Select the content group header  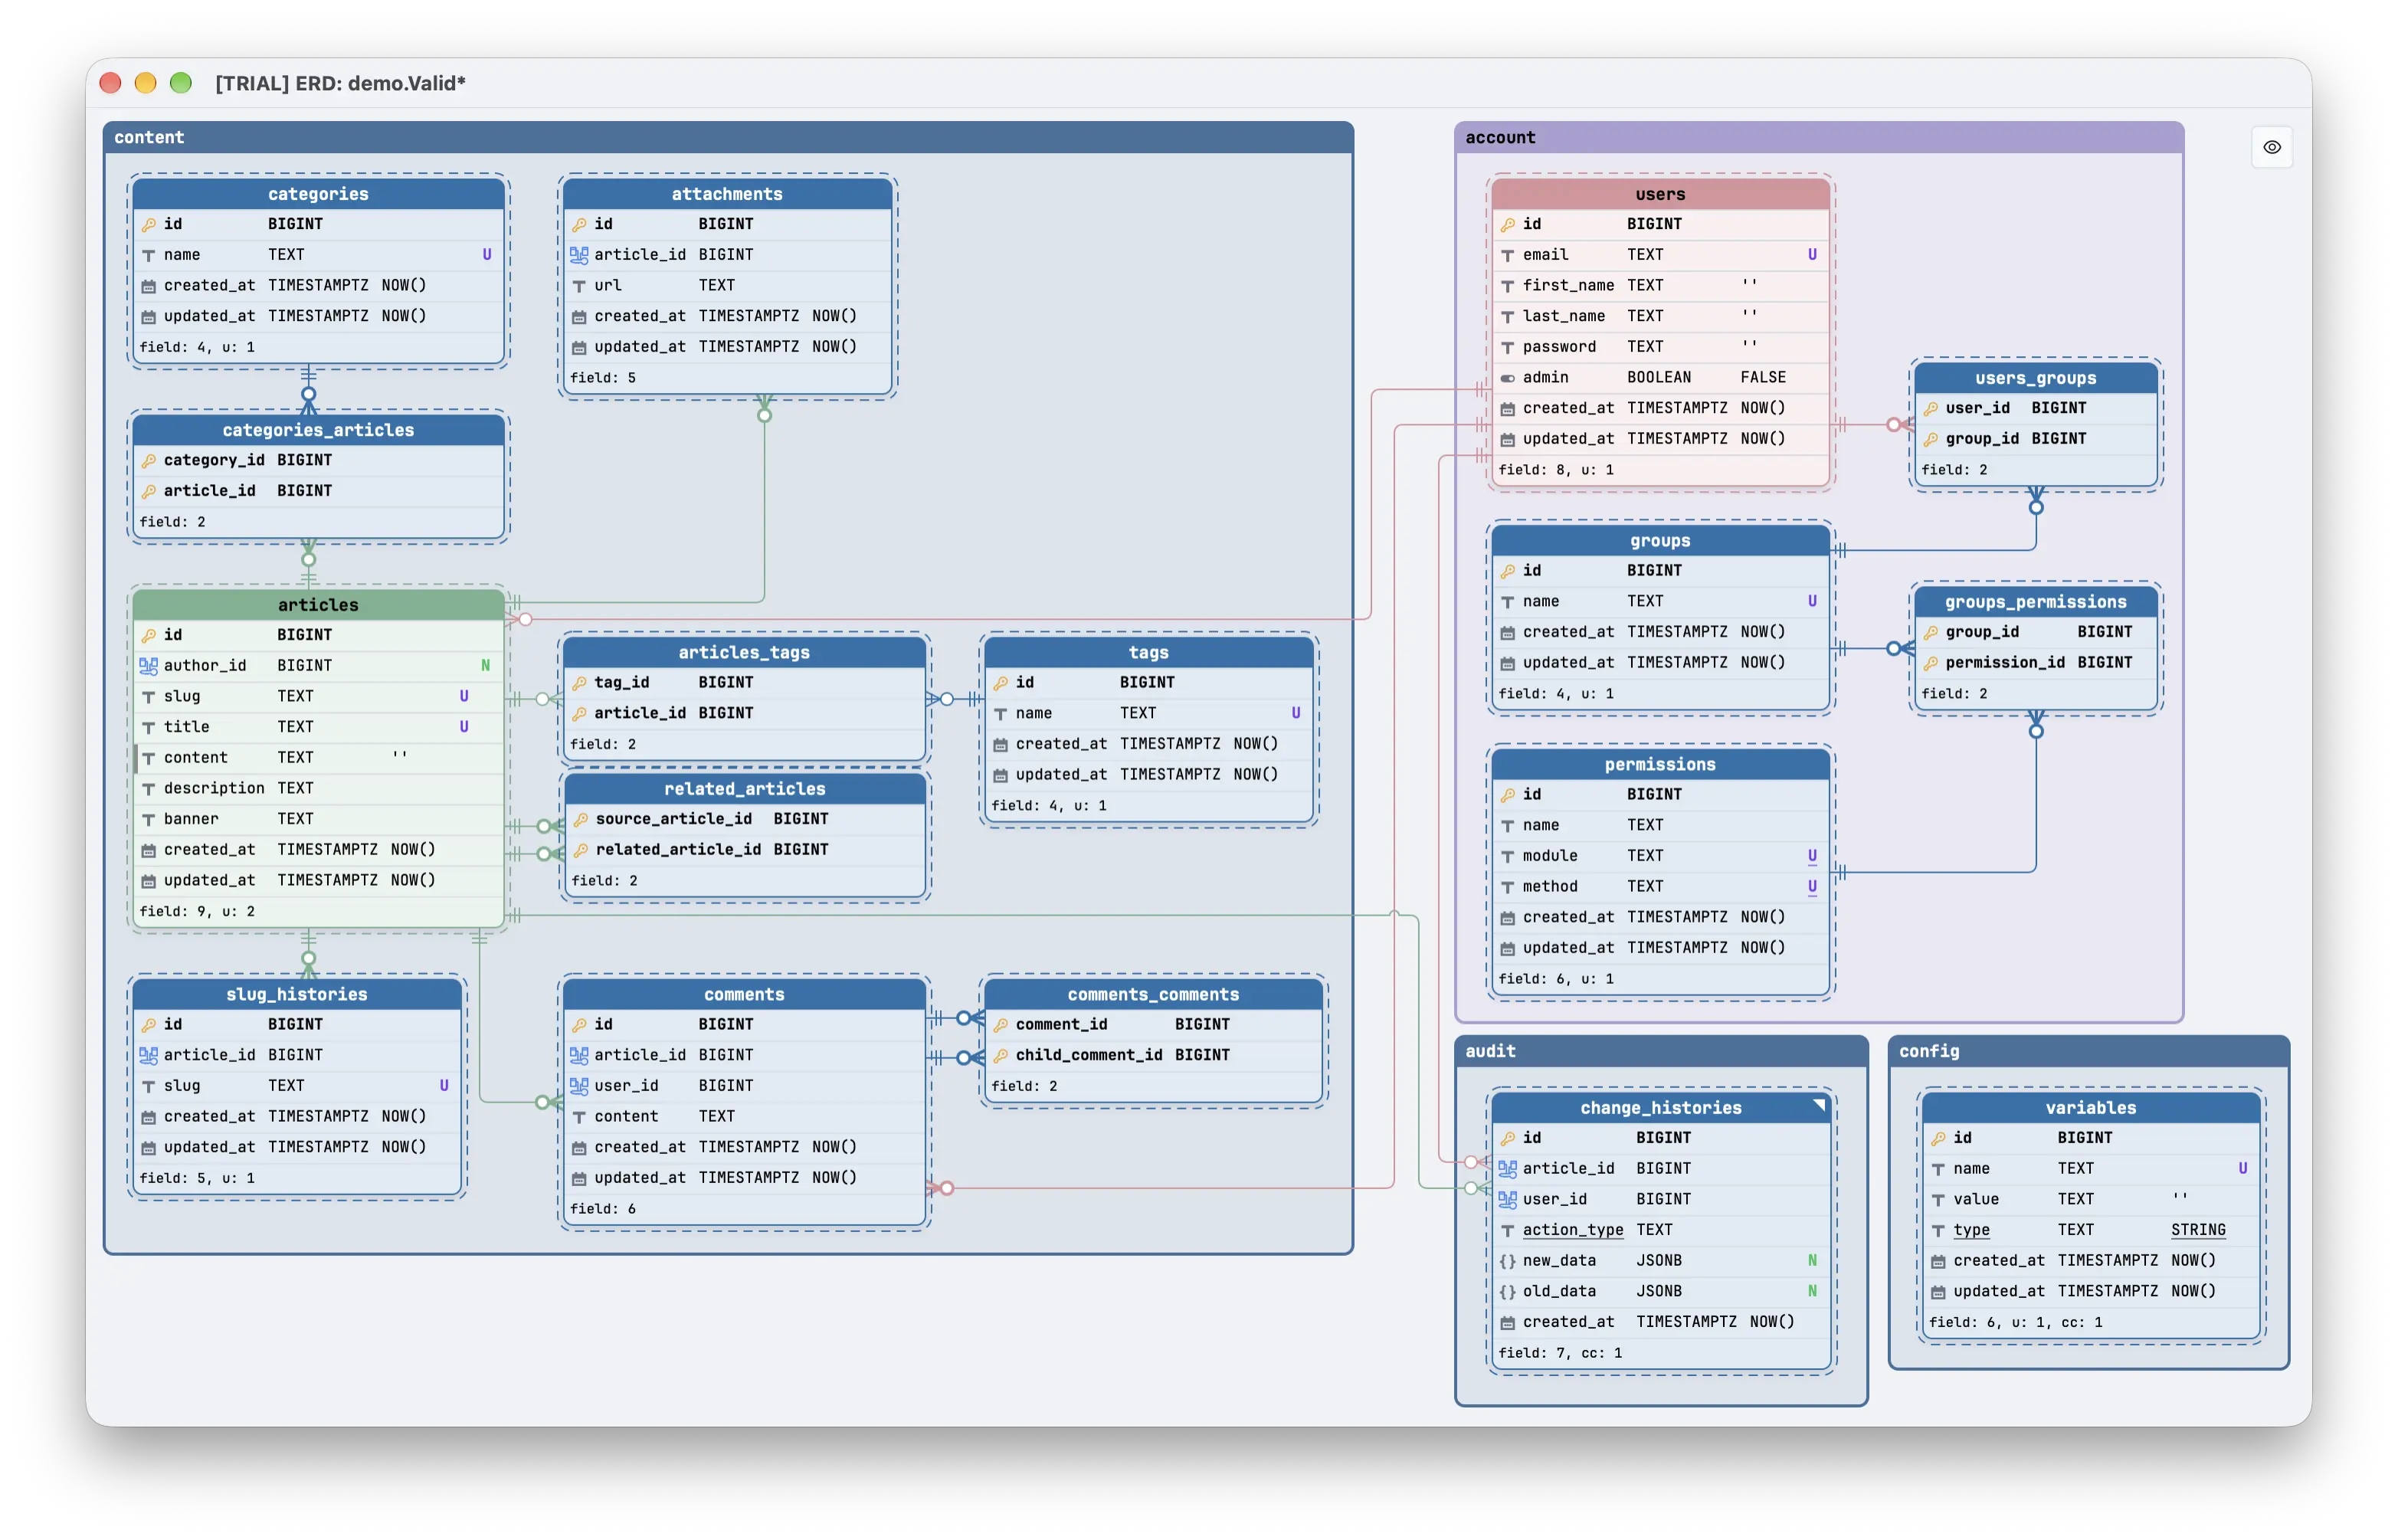[x=728, y=138]
